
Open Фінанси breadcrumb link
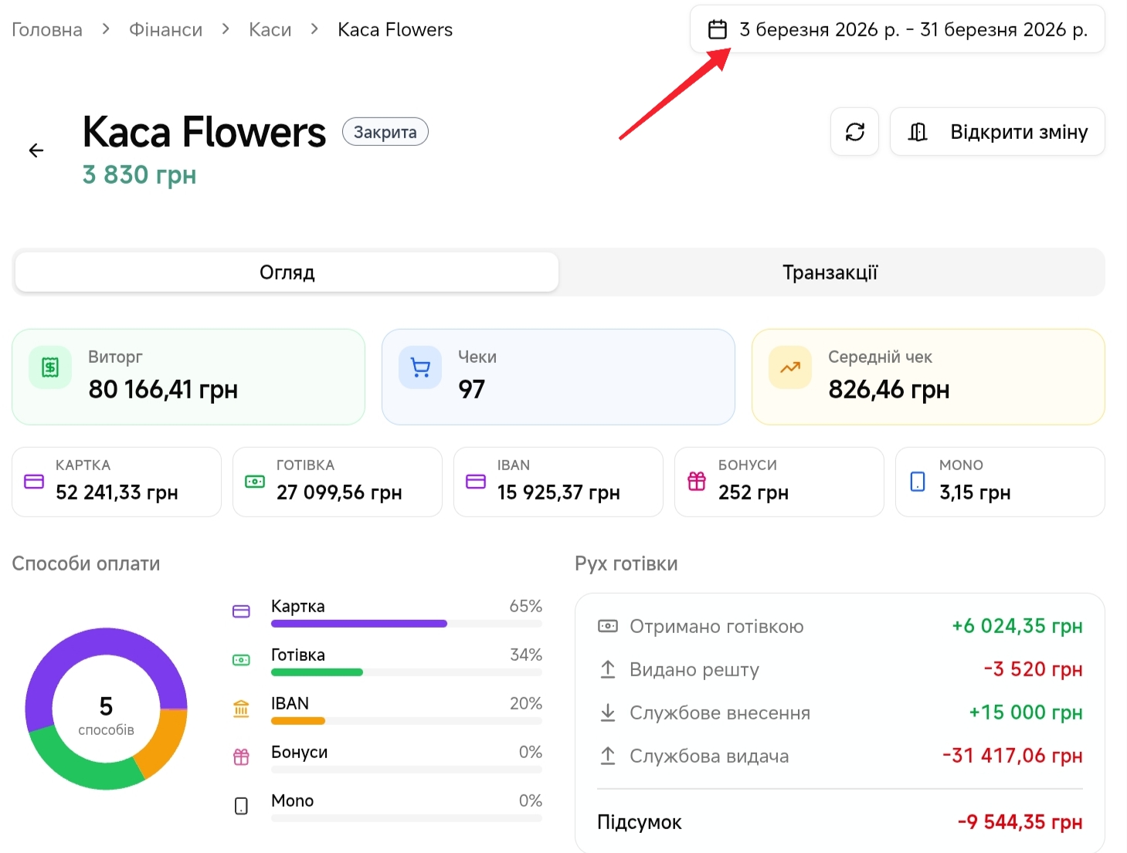[165, 30]
